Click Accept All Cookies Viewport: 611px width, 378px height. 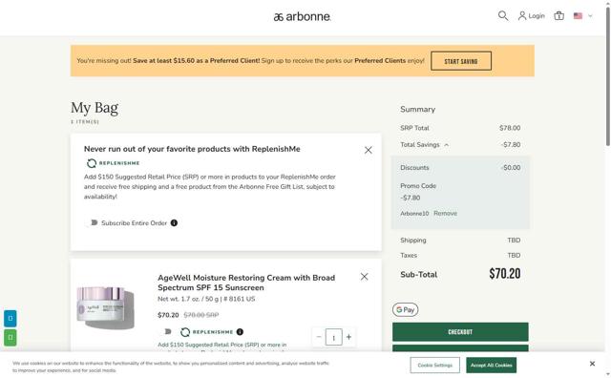(x=491, y=366)
